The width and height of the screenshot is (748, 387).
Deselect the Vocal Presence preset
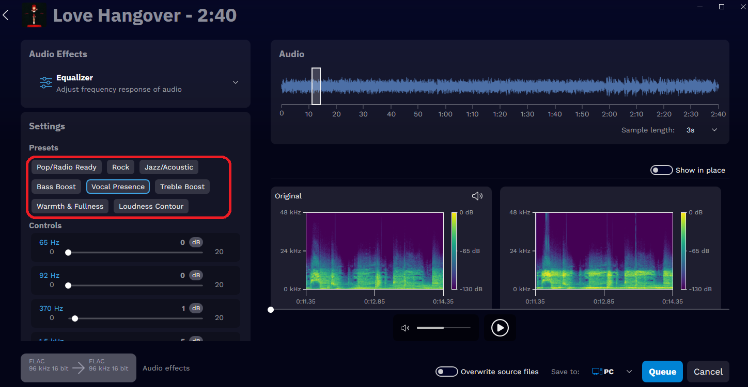[x=118, y=186]
